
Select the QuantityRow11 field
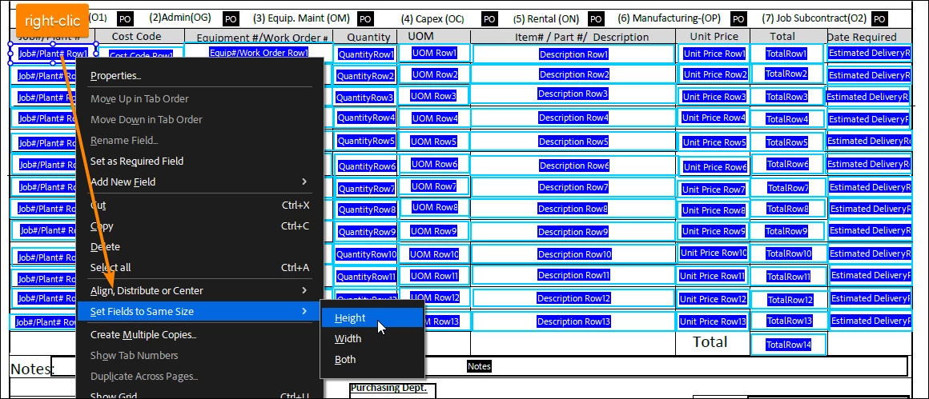point(366,277)
